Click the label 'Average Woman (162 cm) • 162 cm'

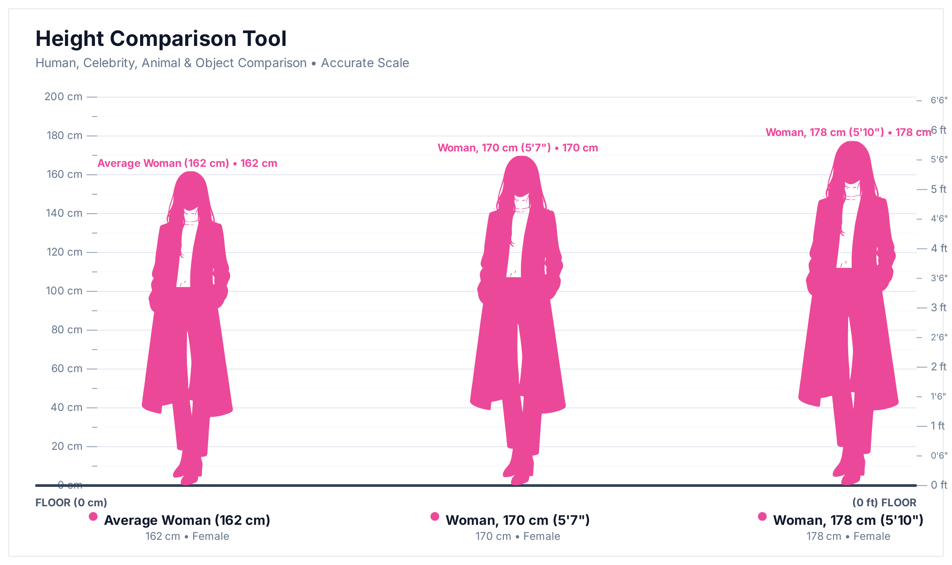click(x=187, y=163)
